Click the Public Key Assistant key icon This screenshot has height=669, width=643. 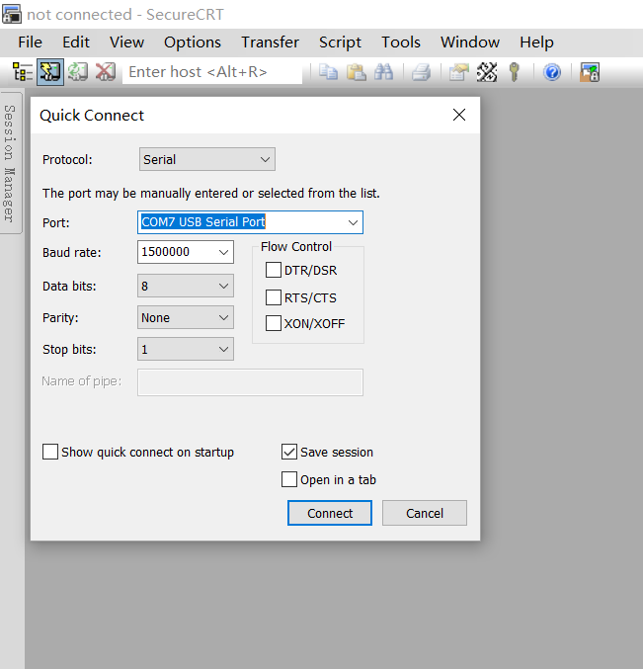click(514, 72)
